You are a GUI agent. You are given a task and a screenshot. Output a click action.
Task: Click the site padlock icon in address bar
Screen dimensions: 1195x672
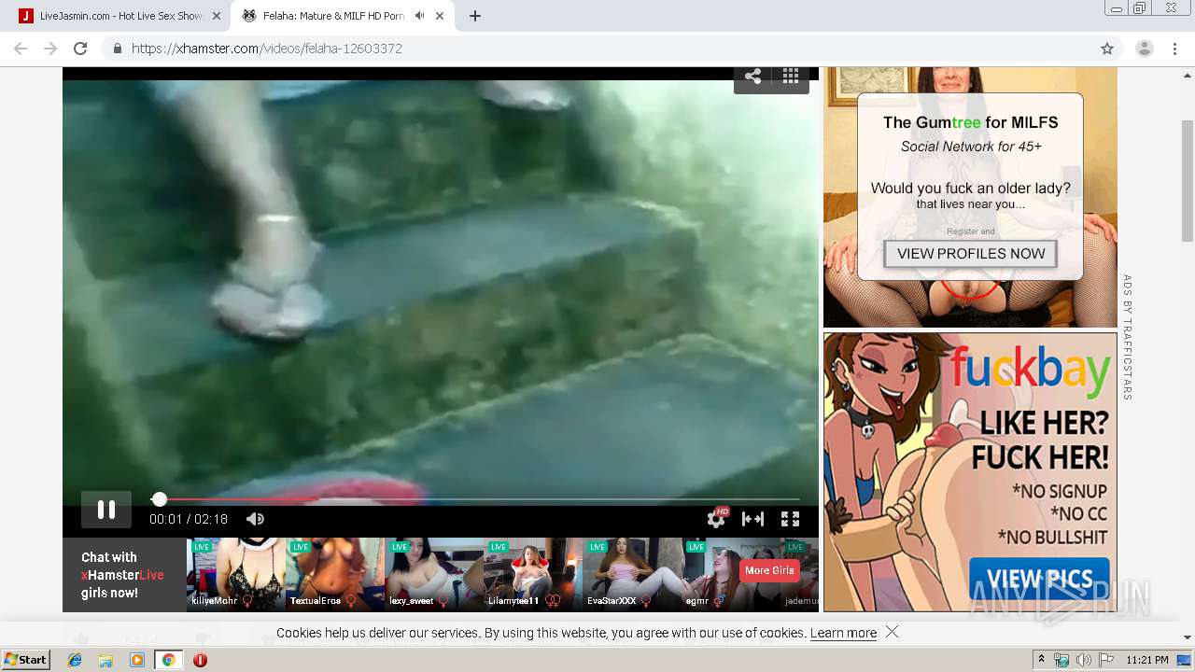point(118,49)
